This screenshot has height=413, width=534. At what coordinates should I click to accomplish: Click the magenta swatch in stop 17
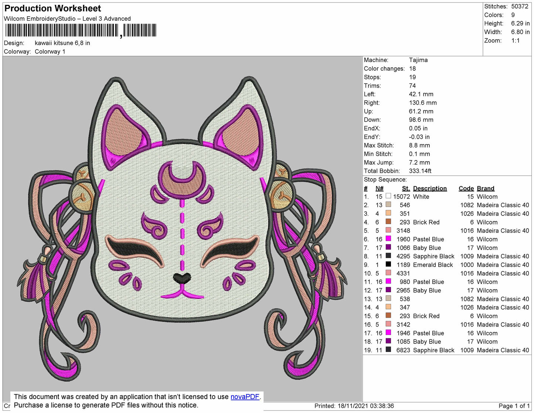pyautogui.click(x=388, y=332)
